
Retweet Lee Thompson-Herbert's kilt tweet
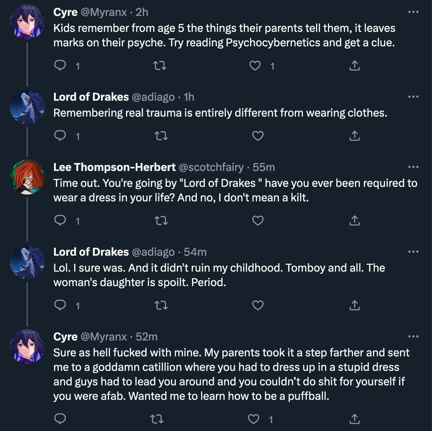tap(161, 221)
